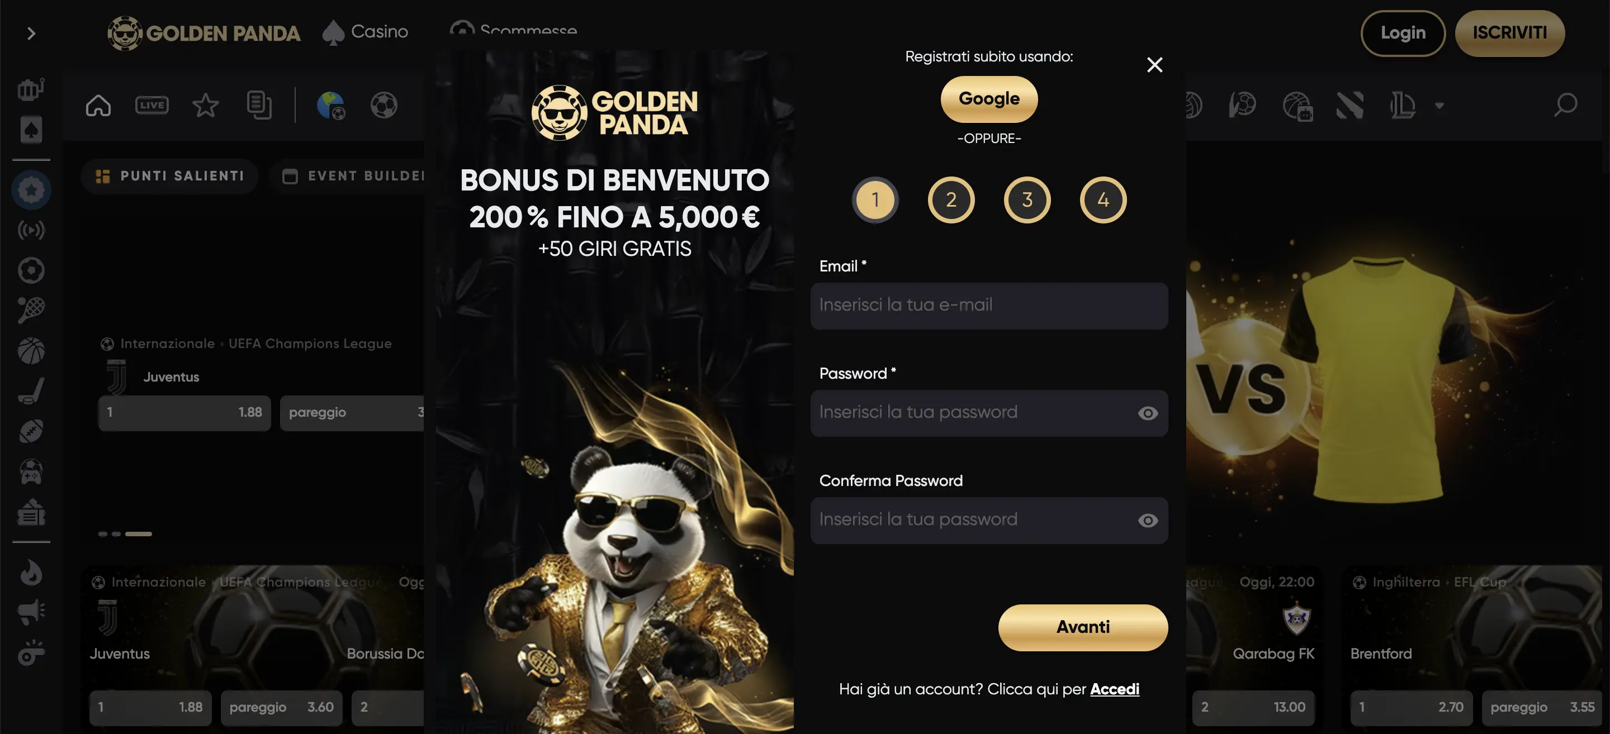Open favorites star icon in toolbar

click(x=205, y=105)
